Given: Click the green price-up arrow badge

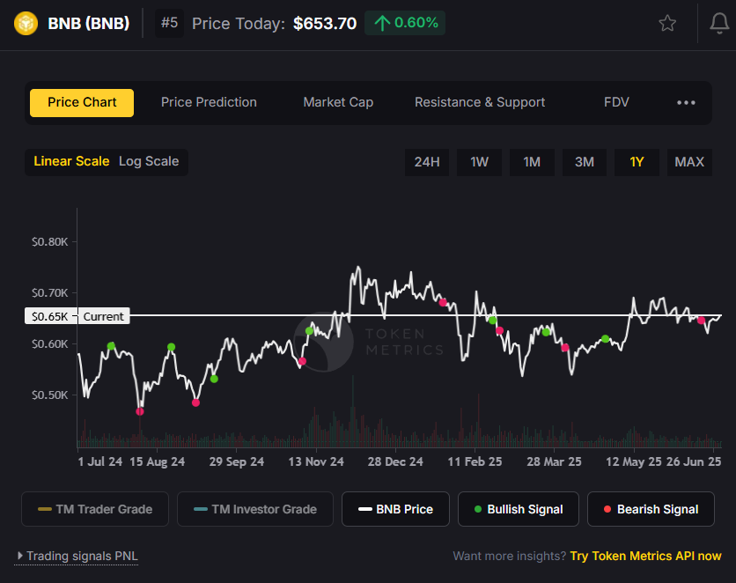Looking at the screenshot, I should 405,23.
